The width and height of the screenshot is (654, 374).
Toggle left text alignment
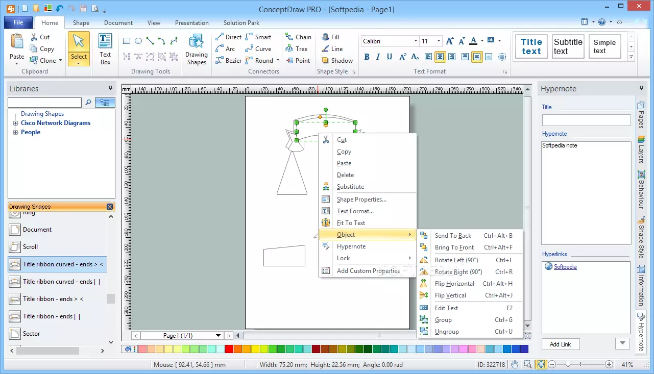[x=428, y=57]
